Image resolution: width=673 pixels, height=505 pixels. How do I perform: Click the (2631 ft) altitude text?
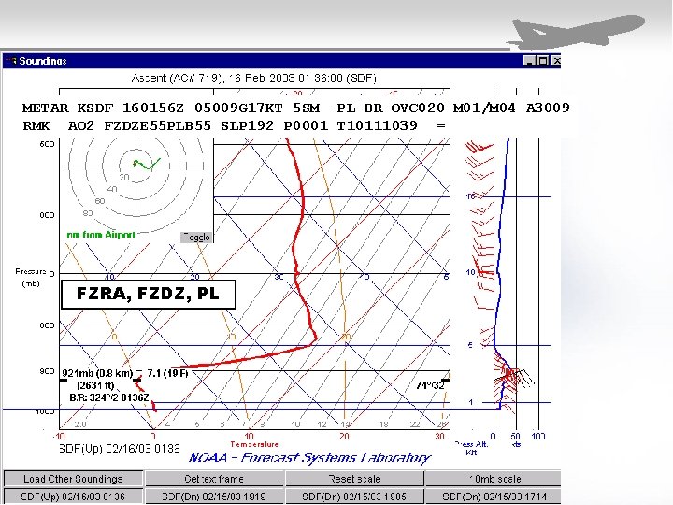click(95, 385)
